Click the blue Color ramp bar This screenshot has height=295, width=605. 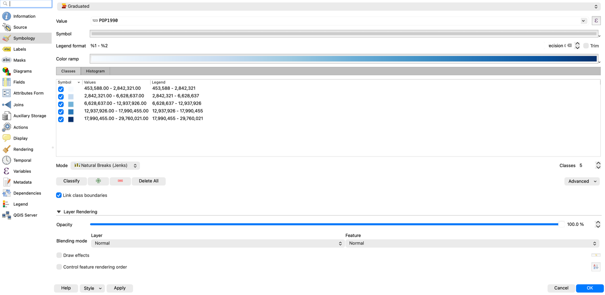point(344,59)
